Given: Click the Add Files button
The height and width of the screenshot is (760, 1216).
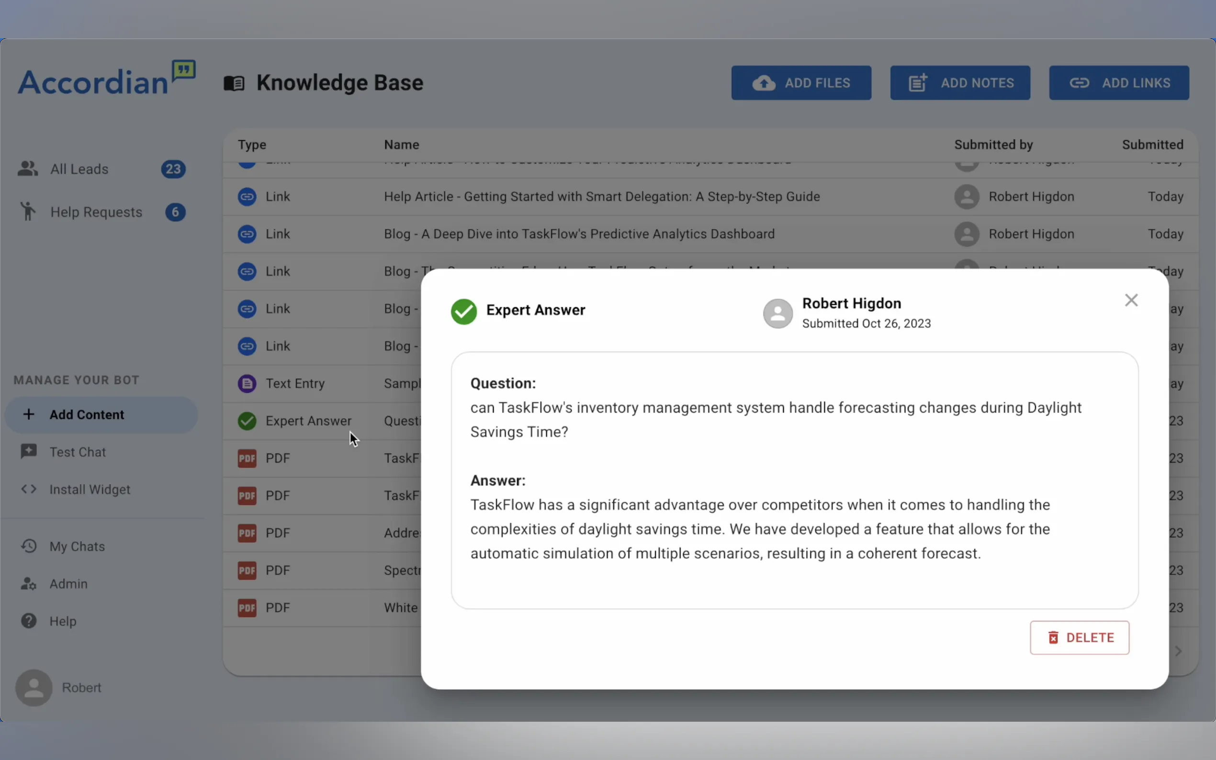Looking at the screenshot, I should (x=801, y=83).
